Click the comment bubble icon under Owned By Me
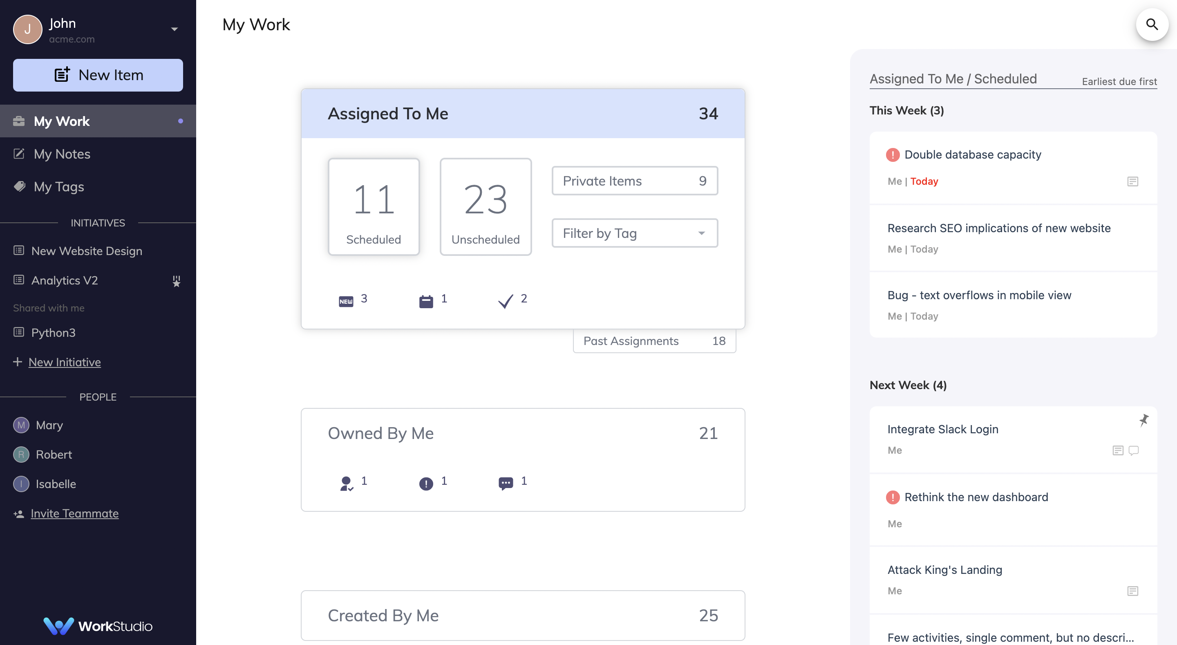Viewport: 1177px width, 645px height. coord(506,483)
